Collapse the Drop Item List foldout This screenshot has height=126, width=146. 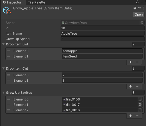tap(4, 44)
